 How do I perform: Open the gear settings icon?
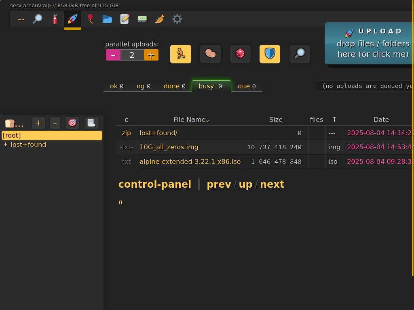[x=177, y=19]
